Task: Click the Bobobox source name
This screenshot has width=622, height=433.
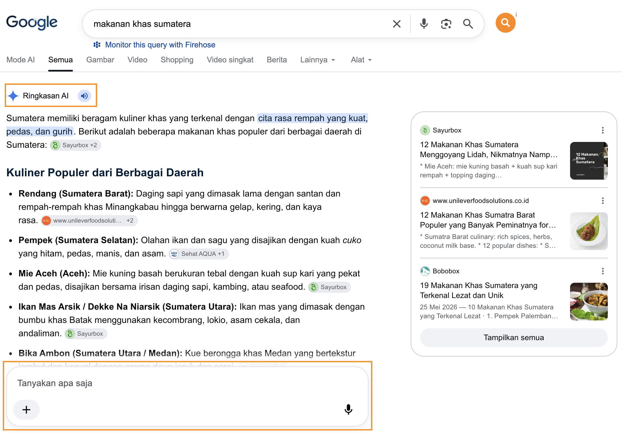Action: point(446,271)
